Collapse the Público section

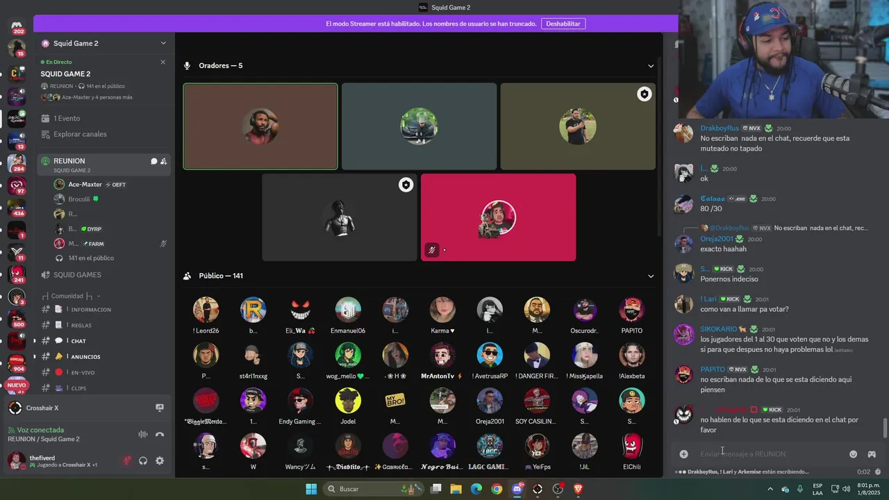(x=651, y=276)
